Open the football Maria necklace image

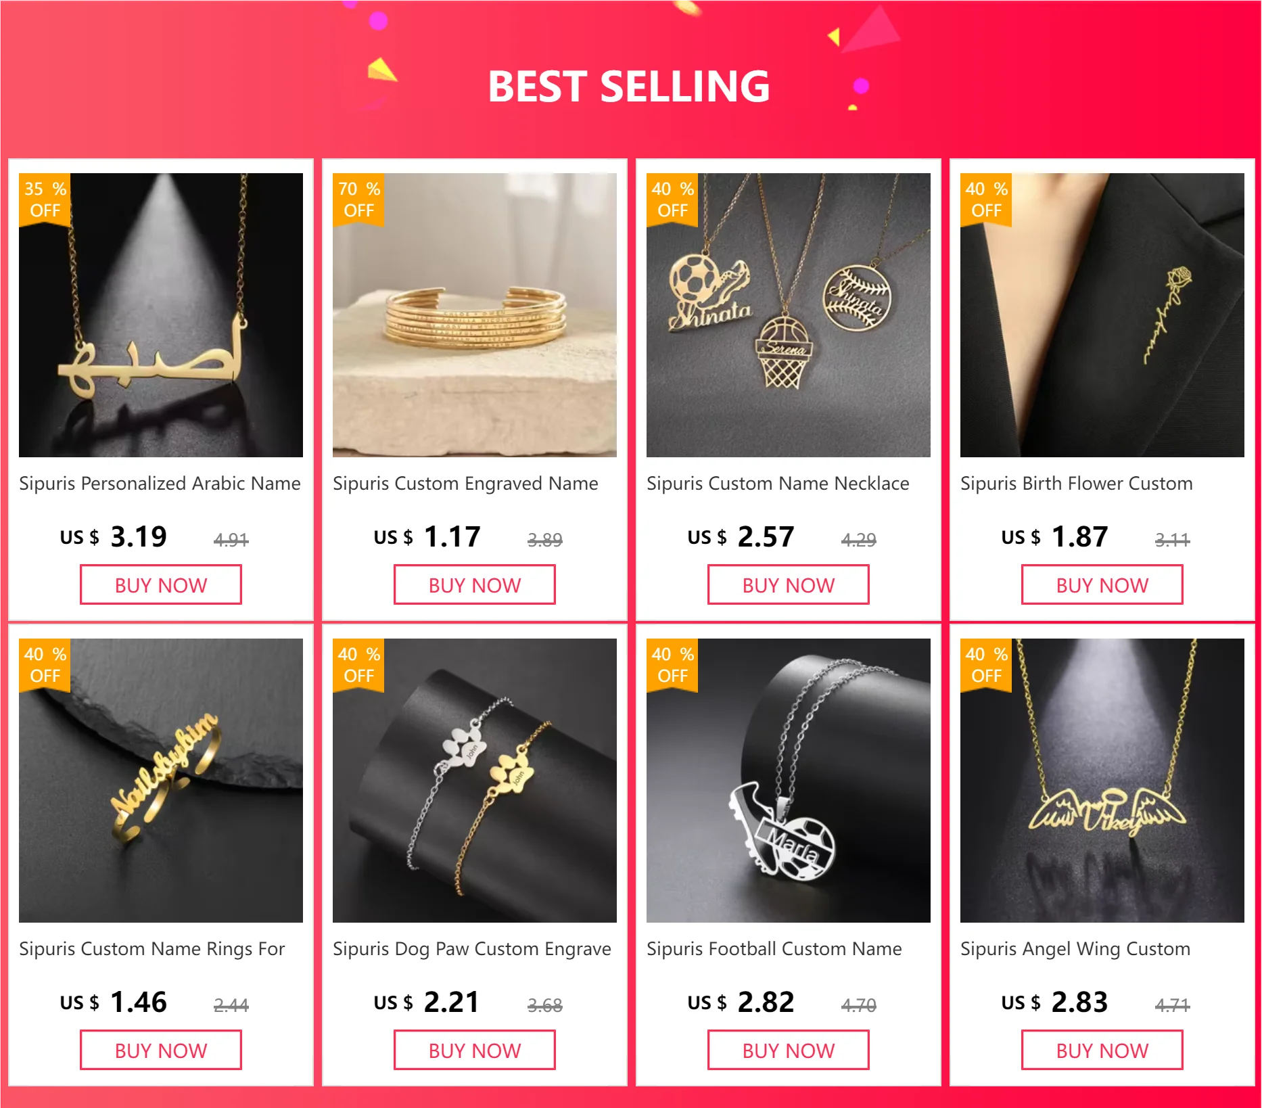tap(789, 780)
